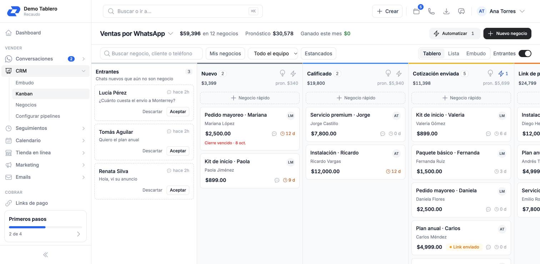The image size is (540, 264).
Task: Switch to Embudo view tab
Action: [476, 54]
